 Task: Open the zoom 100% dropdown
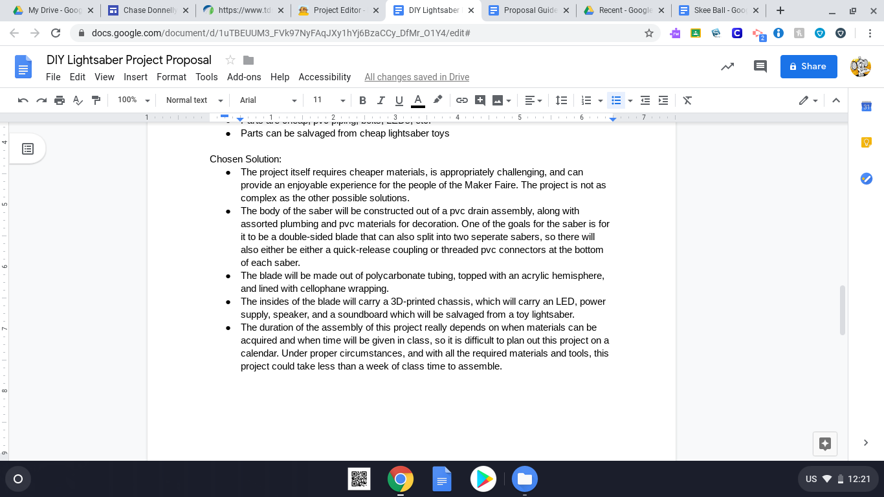133,100
